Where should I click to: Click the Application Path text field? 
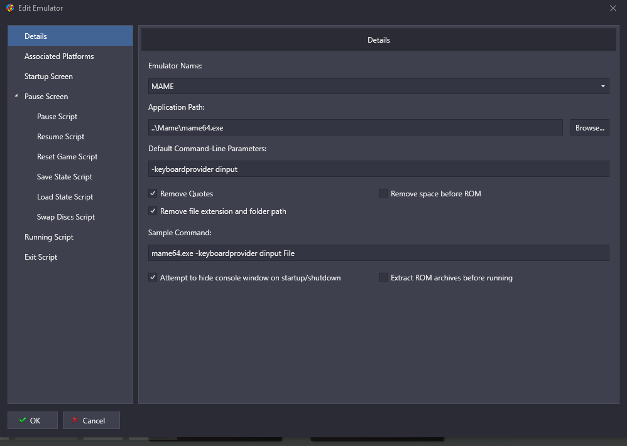pyautogui.click(x=356, y=128)
